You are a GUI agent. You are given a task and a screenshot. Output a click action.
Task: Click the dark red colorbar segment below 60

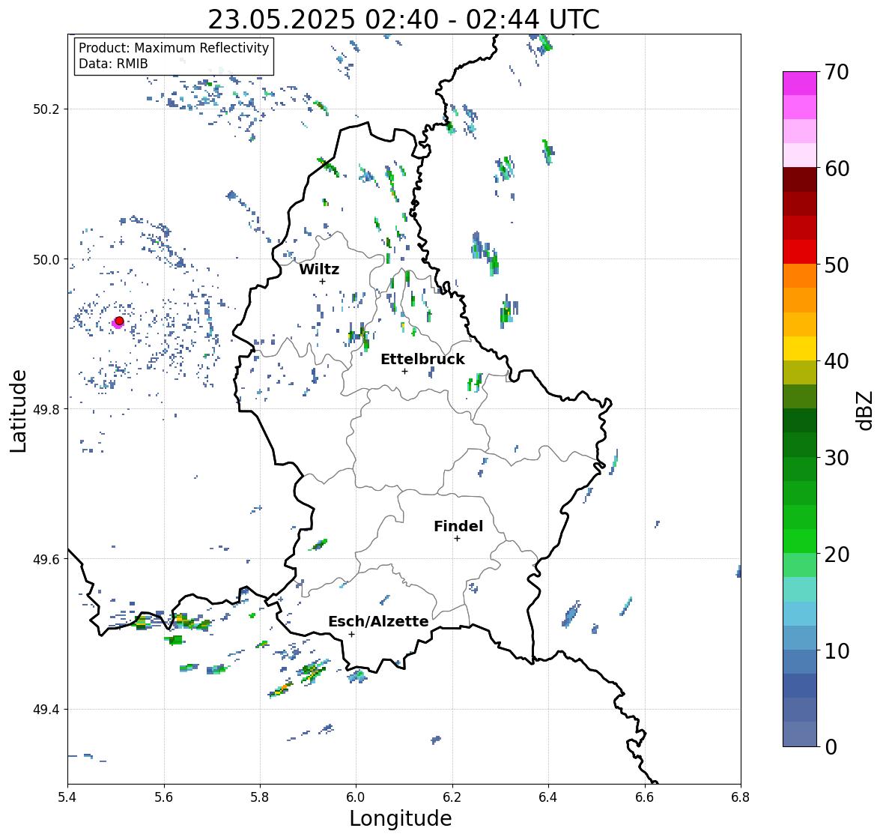click(x=800, y=180)
